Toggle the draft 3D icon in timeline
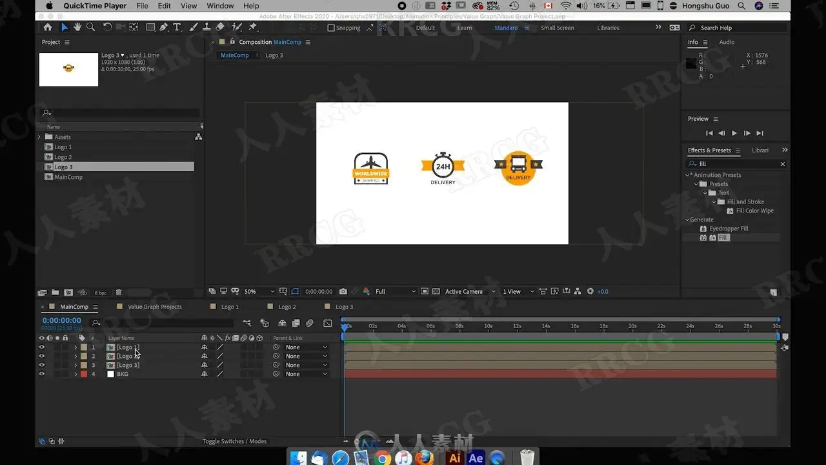 (264, 323)
